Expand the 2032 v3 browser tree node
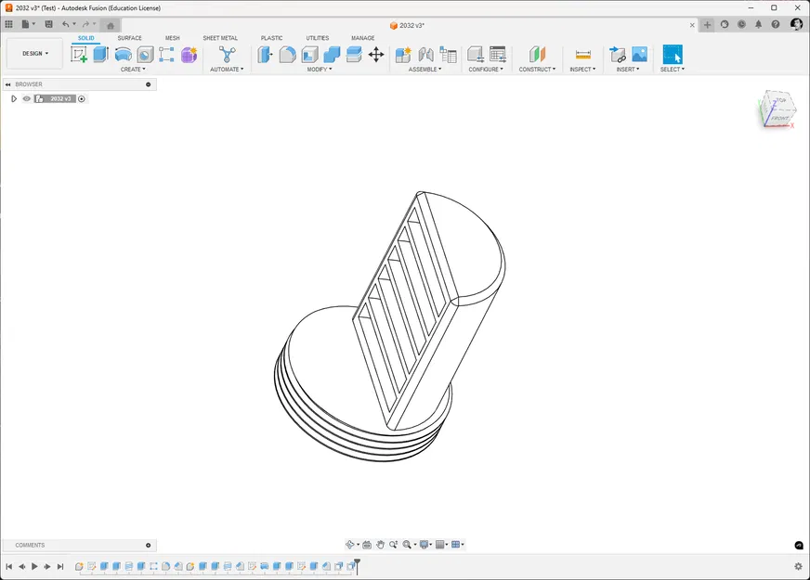This screenshot has width=810, height=580. pyautogui.click(x=14, y=98)
